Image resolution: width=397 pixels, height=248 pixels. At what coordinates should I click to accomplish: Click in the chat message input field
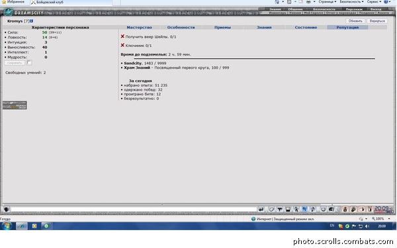tap(134, 209)
